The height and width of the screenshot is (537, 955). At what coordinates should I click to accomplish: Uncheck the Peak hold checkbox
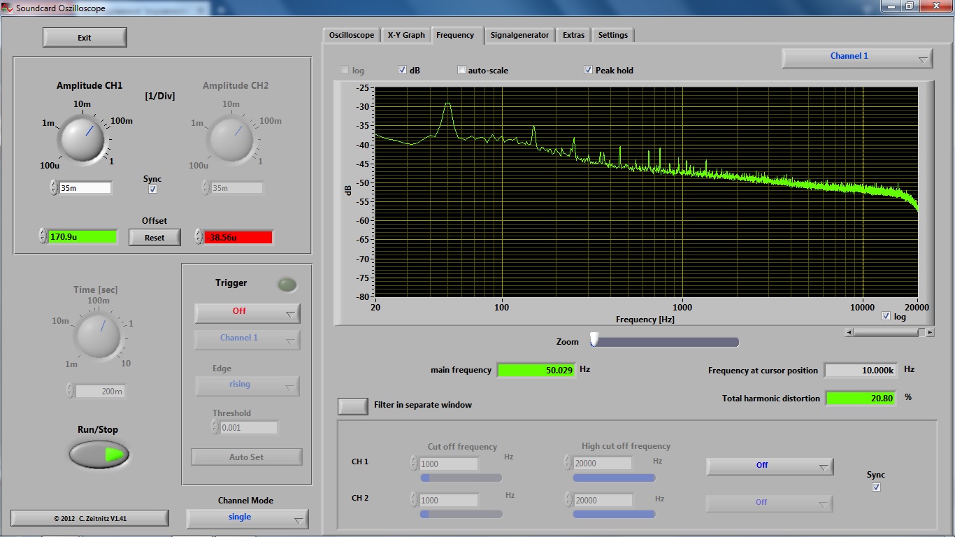pyautogui.click(x=588, y=70)
